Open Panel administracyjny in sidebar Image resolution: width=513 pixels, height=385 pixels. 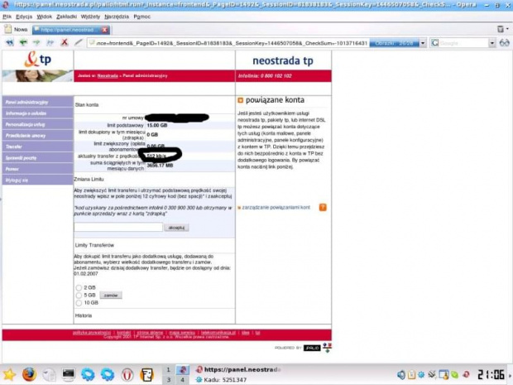click(x=37, y=102)
